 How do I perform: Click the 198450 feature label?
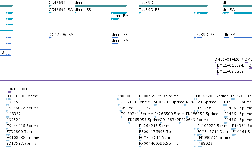coord(14,102)
